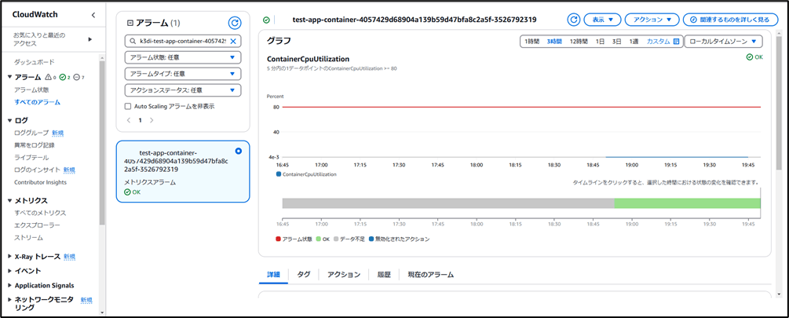Click the alarm search input field
This screenshot has height=318, width=789.
[183, 42]
